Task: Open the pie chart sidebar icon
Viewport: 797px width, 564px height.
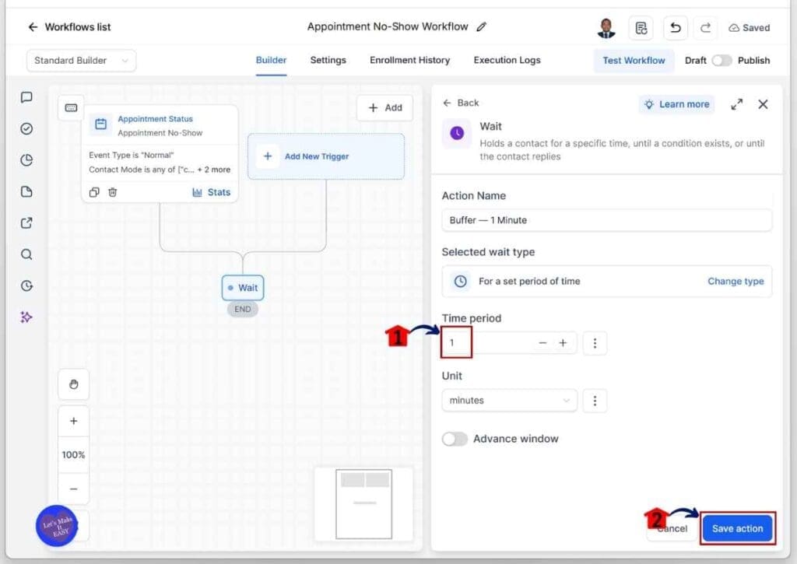Action: 26,160
